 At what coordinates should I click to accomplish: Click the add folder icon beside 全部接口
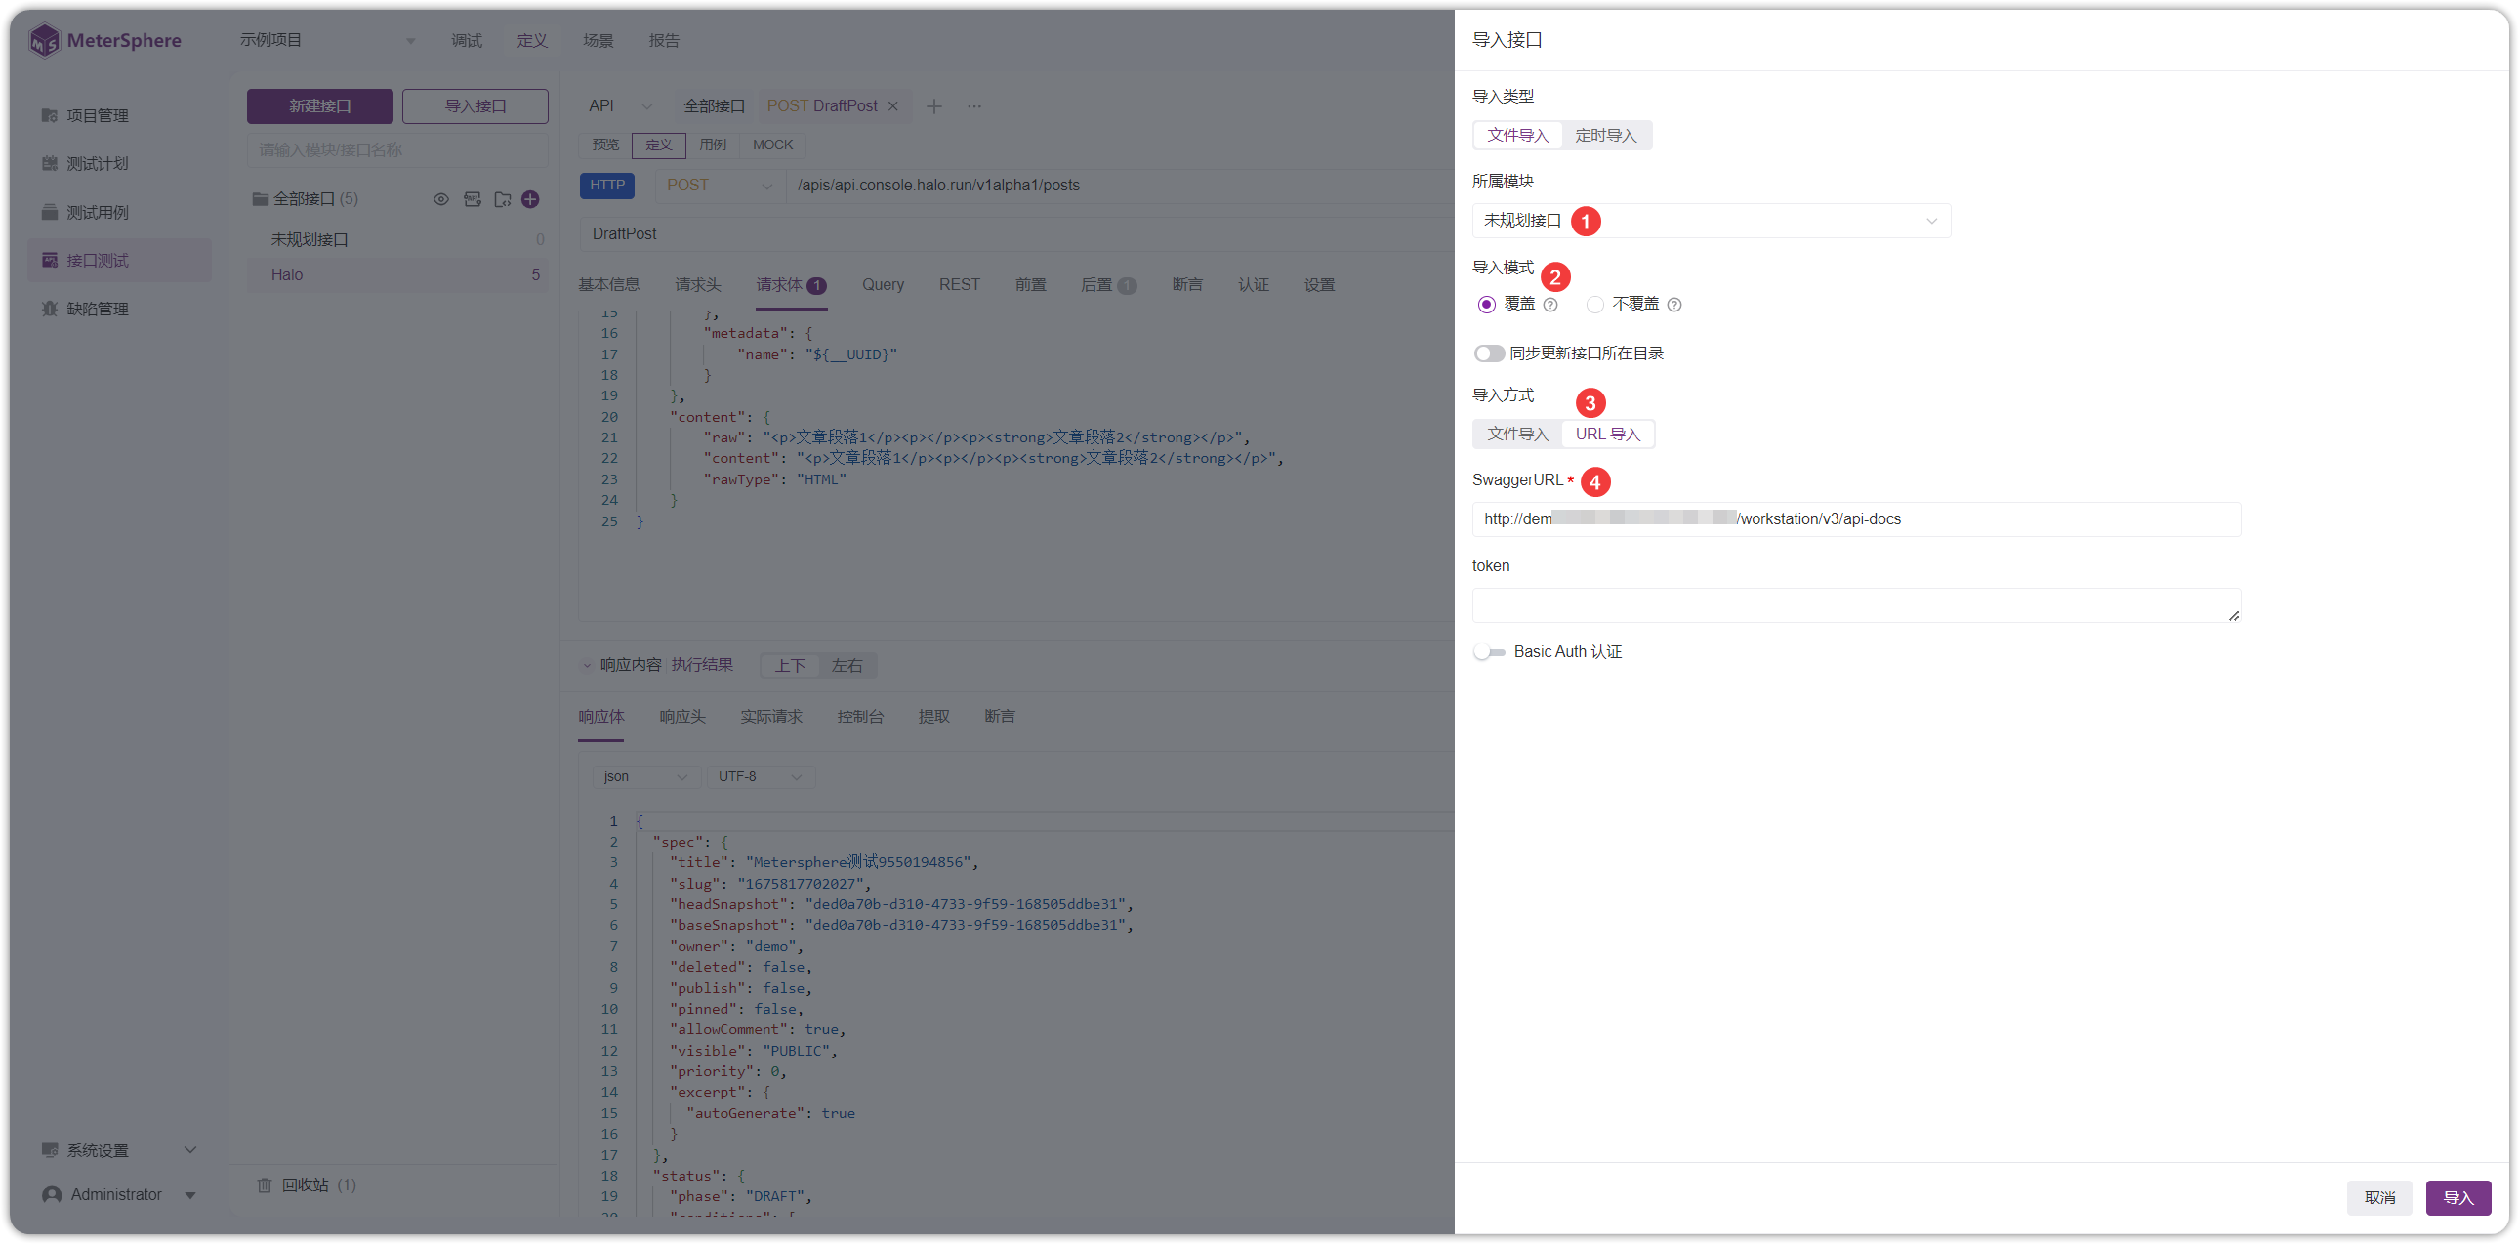click(503, 199)
